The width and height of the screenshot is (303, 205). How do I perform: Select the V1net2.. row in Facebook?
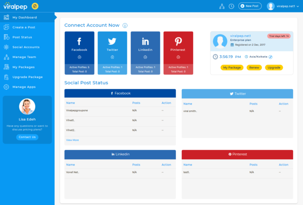[120, 130]
